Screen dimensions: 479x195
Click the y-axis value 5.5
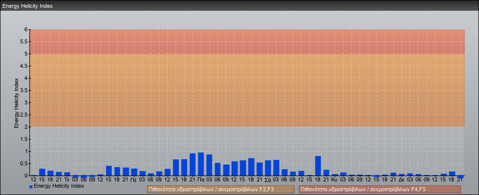pyautogui.click(x=24, y=41)
